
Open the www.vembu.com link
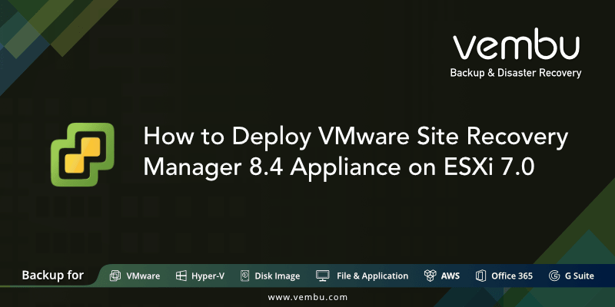tap(307, 296)
